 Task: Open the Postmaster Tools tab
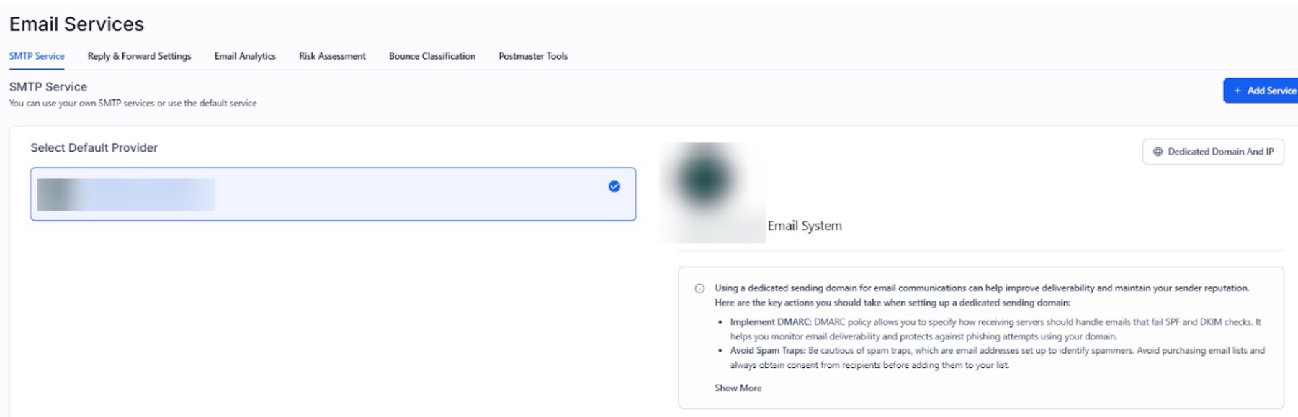[533, 56]
